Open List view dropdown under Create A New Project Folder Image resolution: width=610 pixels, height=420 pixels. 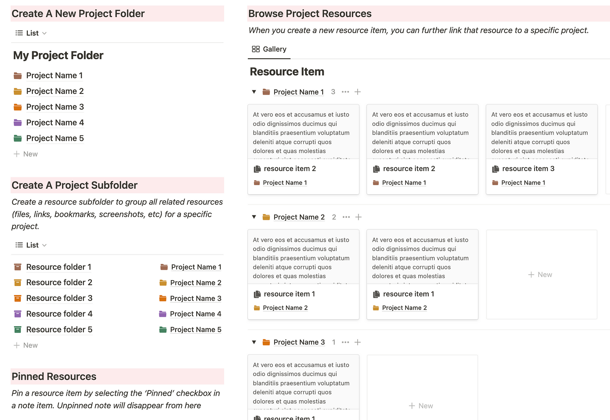pyautogui.click(x=31, y=33)
